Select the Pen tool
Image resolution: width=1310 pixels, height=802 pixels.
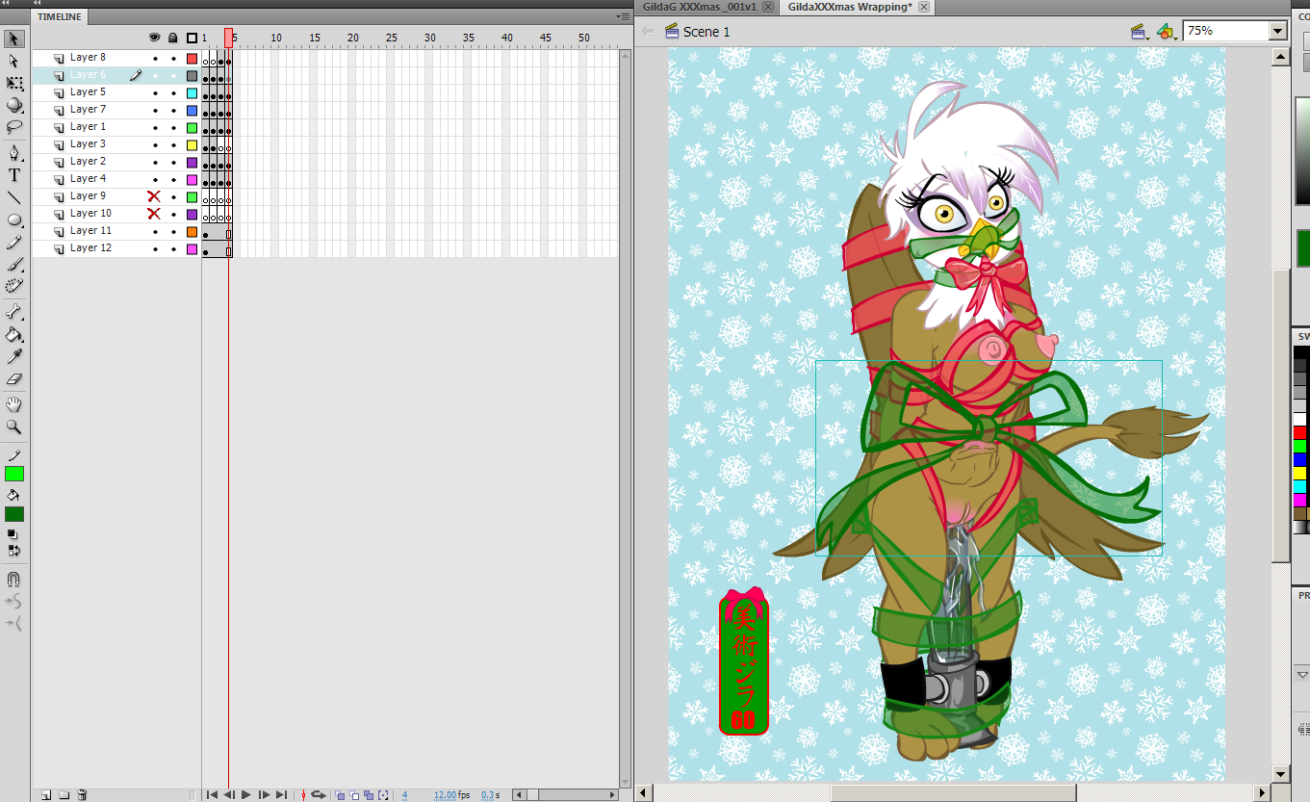(14, 153)
